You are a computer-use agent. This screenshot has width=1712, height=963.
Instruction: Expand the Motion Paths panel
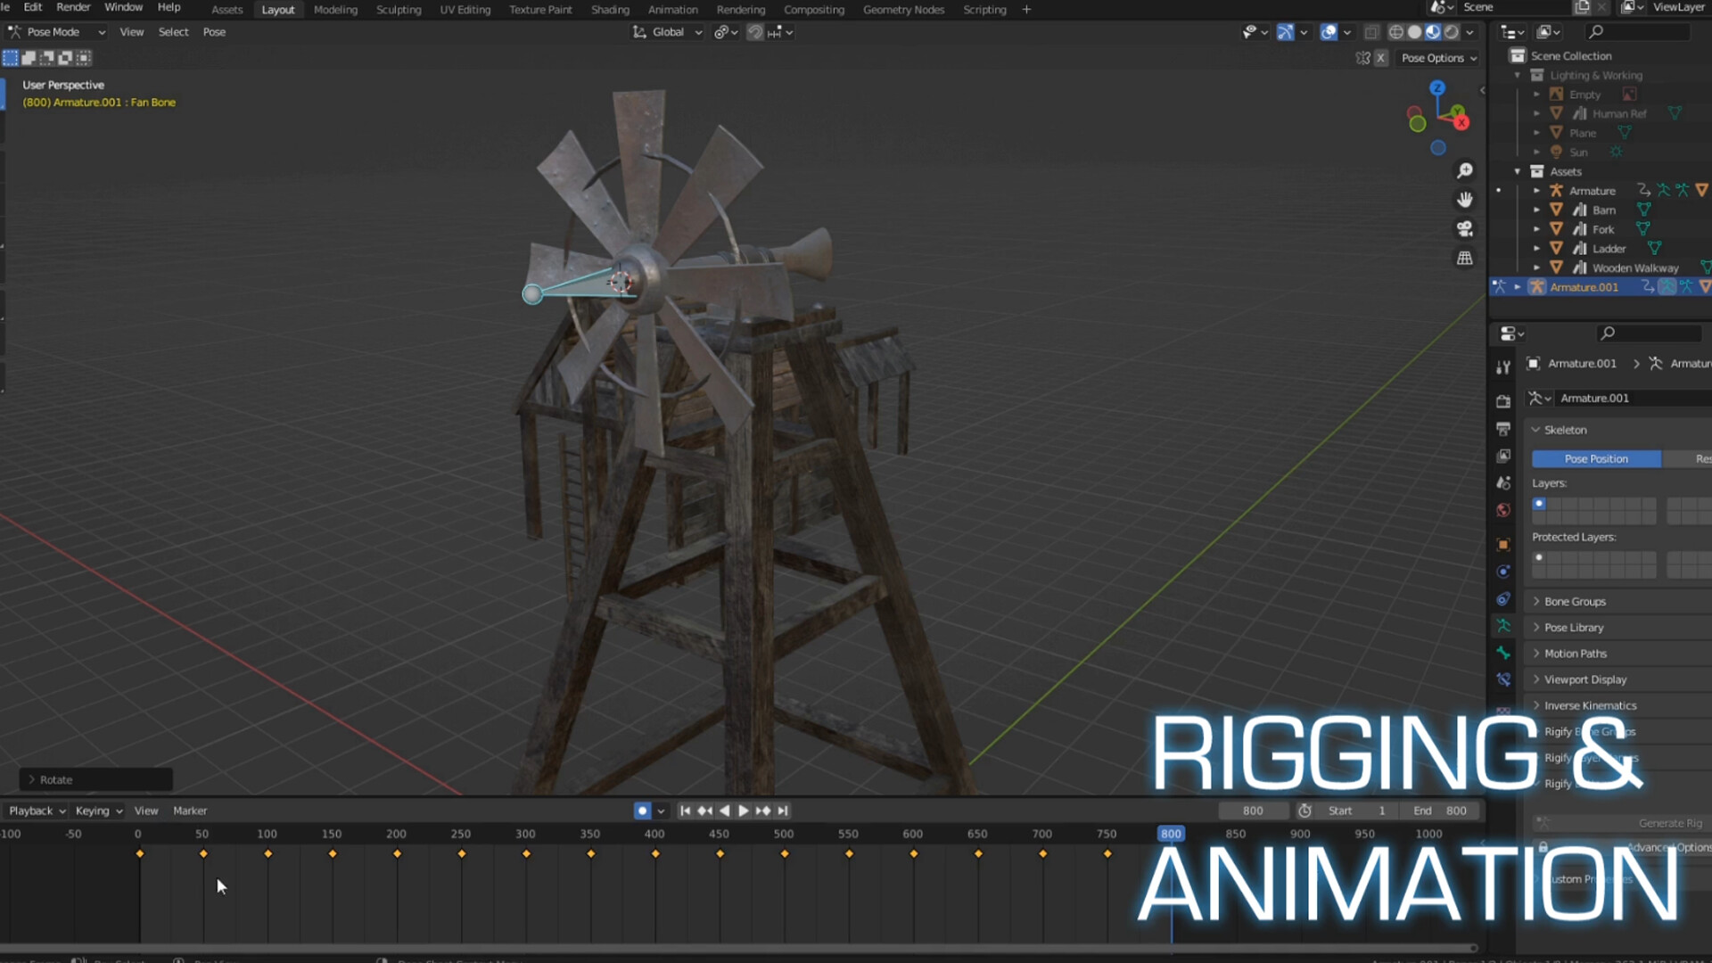(x=1575, y=654)
